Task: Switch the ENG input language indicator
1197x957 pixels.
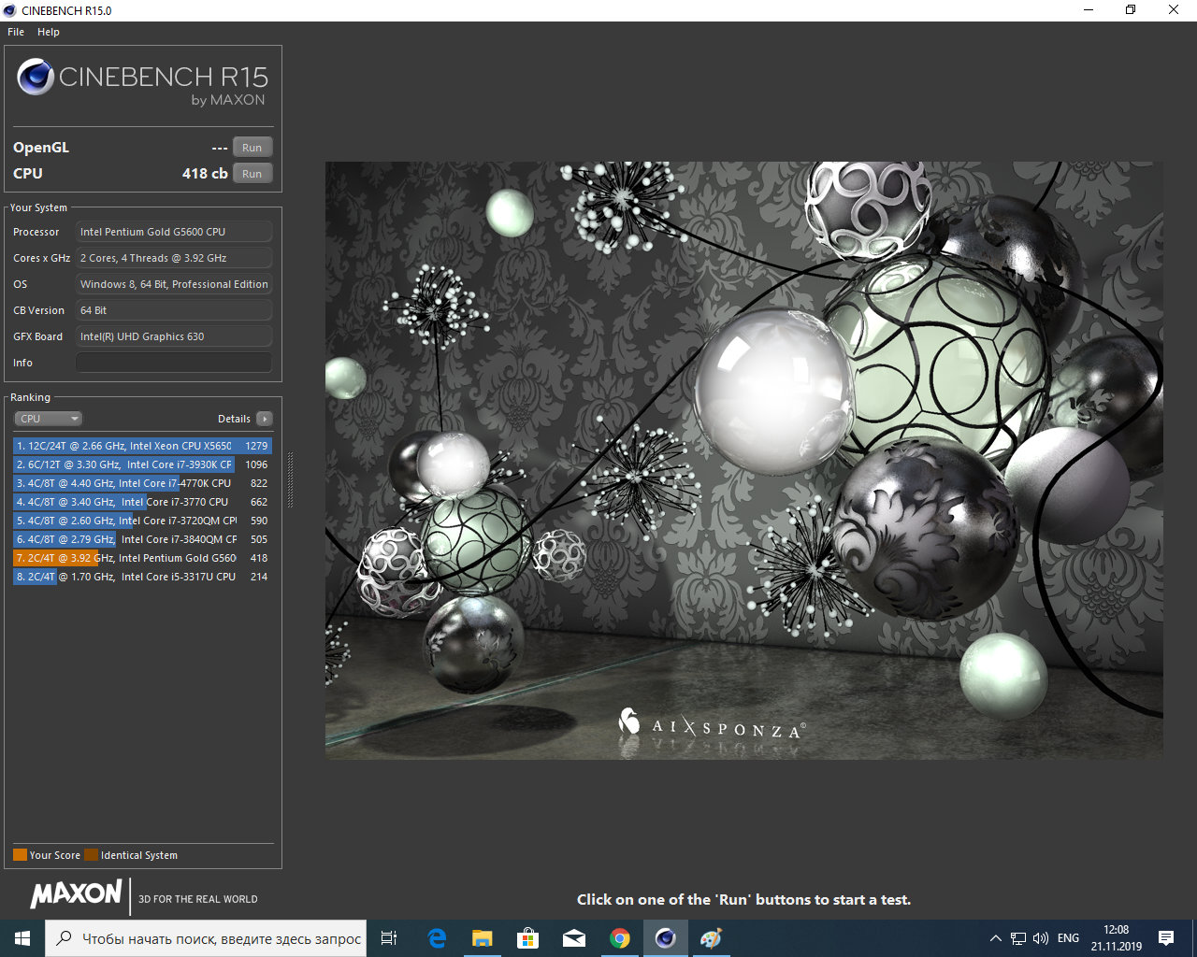Action: pos(1068,938)
